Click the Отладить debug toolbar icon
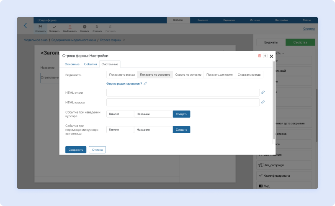 [84, 27]
